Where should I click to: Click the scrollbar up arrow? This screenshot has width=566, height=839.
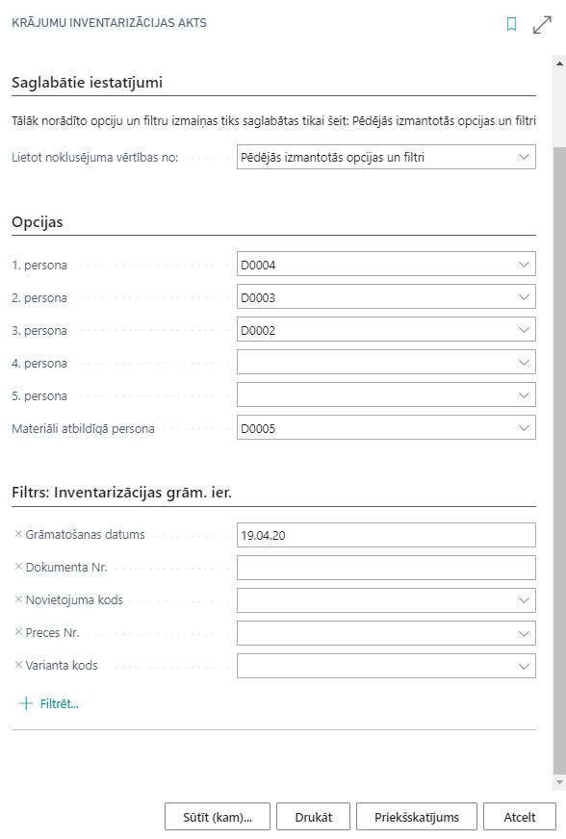pos(559,64)
